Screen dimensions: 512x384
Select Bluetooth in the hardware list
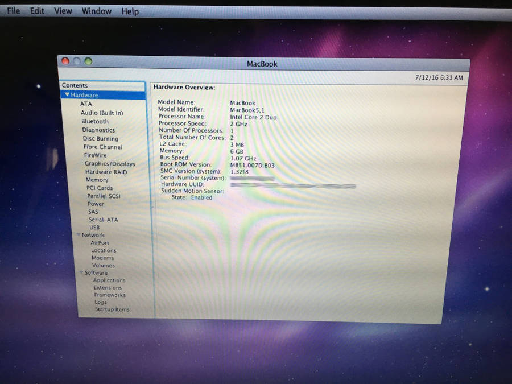[94, 121]
